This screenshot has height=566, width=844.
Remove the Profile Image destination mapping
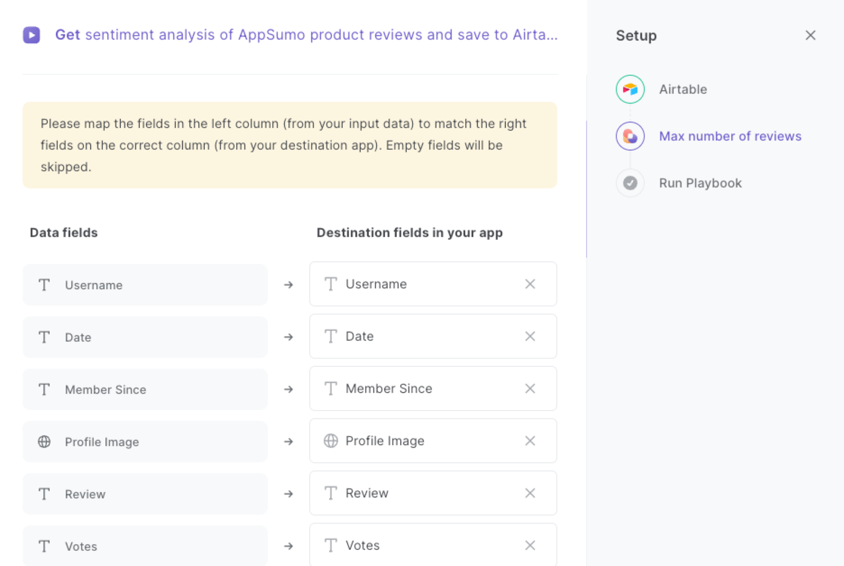coord(530,441)
